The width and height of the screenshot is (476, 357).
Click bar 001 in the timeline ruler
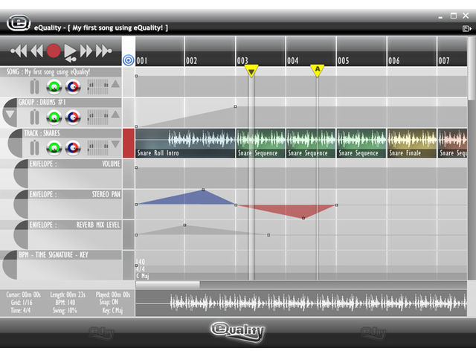click(160, 51)
